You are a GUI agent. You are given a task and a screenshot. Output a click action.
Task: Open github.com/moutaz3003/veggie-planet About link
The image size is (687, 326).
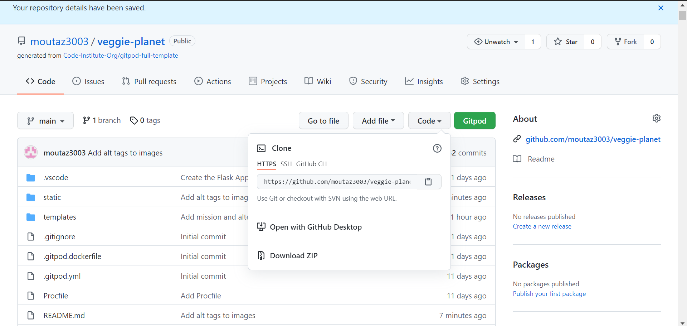pyautogui.click(x=593, y=139)
